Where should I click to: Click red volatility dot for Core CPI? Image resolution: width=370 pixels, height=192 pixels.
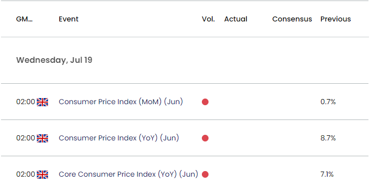[x=205, y=174]
